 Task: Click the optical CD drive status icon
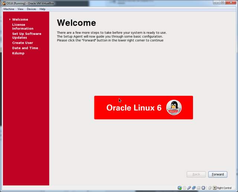coord(184,188)
